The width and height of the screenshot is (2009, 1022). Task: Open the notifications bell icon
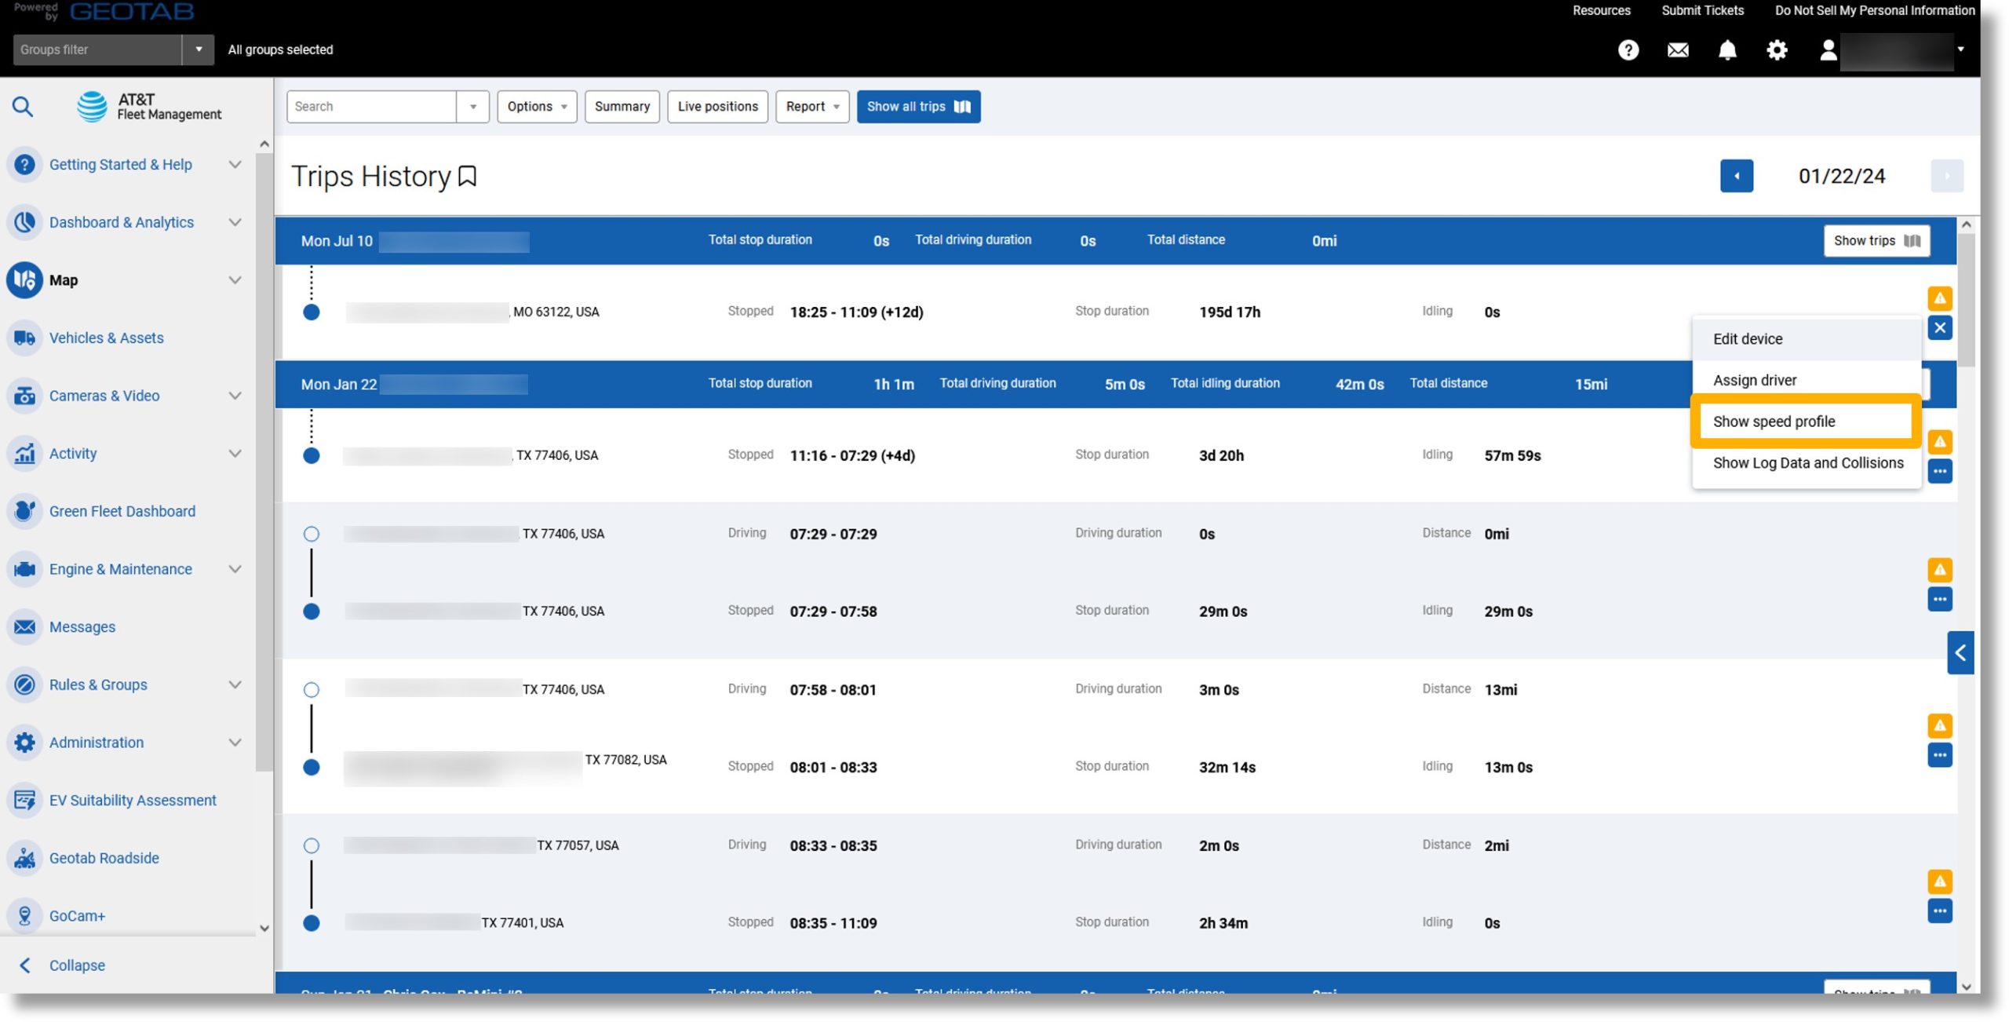[x=1727, y=50]
